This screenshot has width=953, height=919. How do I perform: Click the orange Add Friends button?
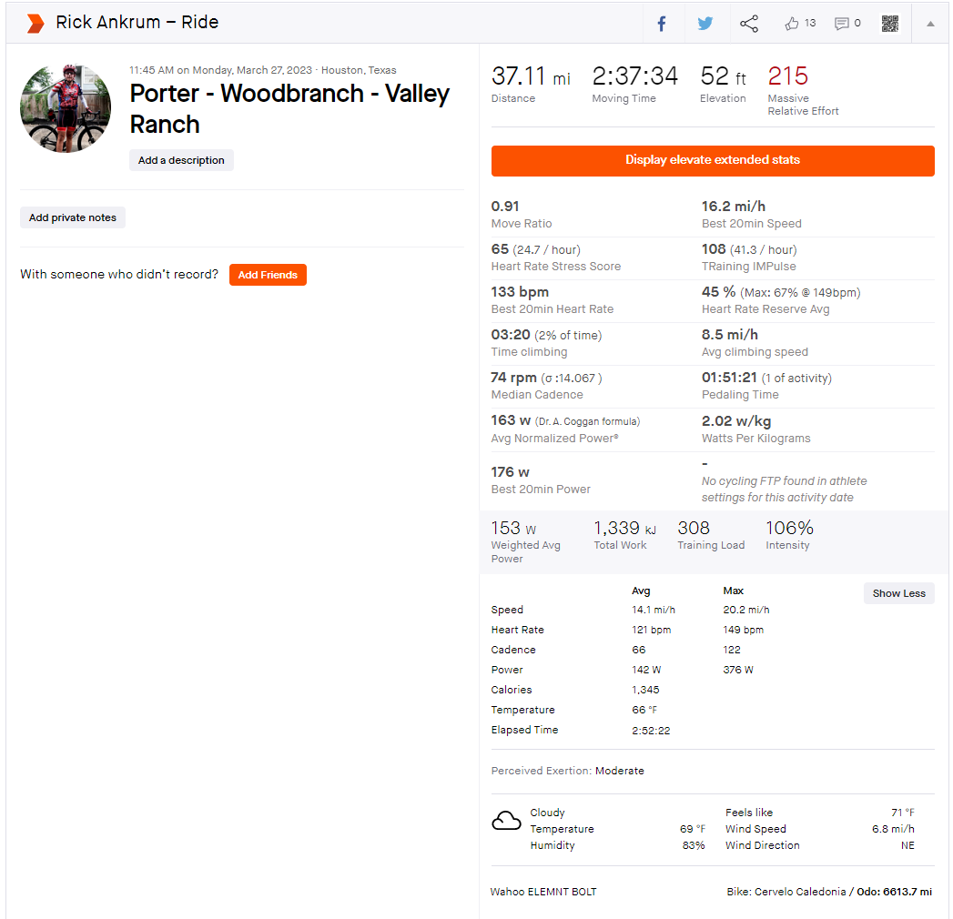[268, 275]
